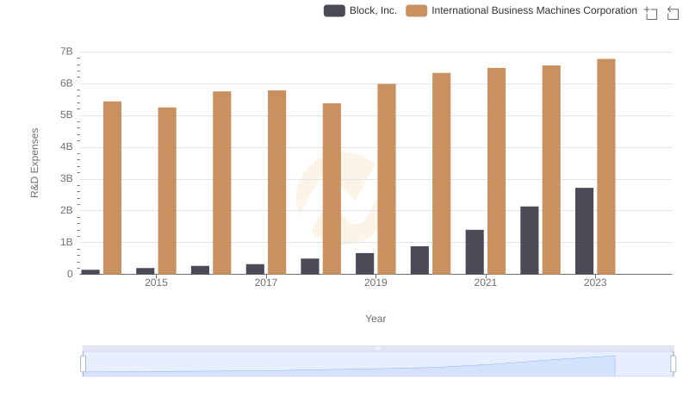
Task: Click the 2019 IBM bar
Action: 387,179
